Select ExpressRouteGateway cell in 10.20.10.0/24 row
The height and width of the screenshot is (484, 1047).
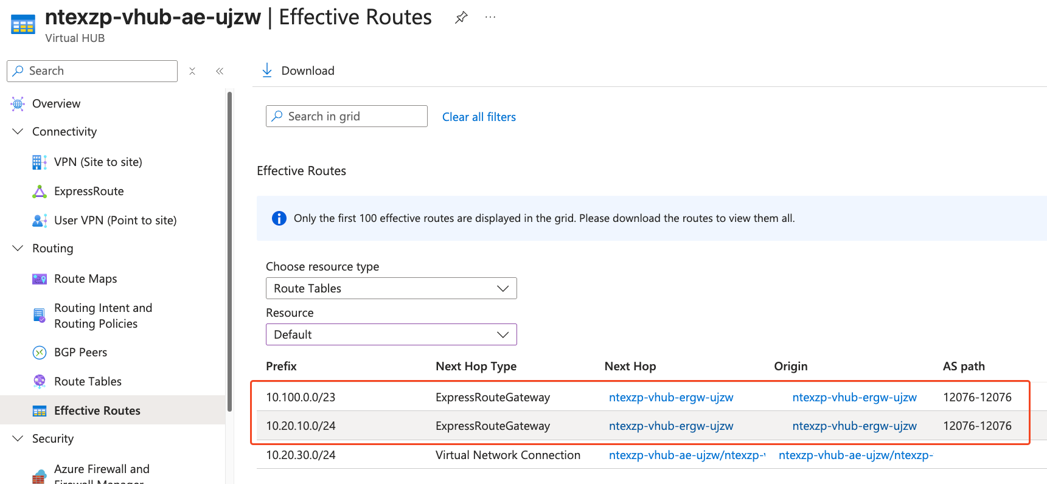click(x=493, y=426)
